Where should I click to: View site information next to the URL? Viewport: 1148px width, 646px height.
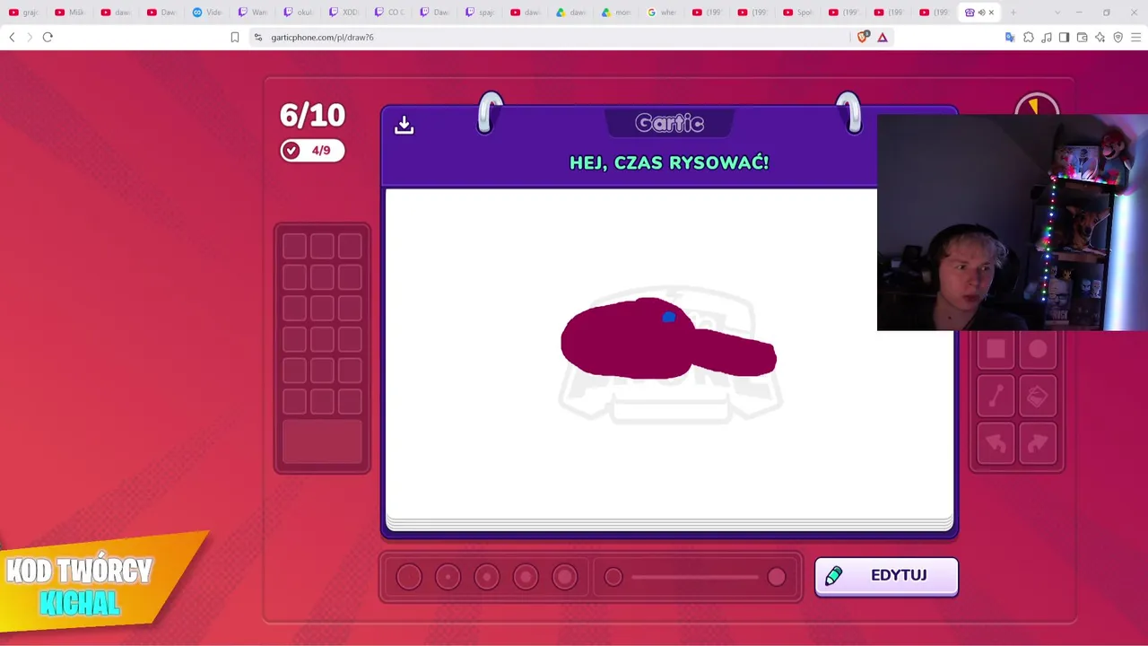[258, 37]
